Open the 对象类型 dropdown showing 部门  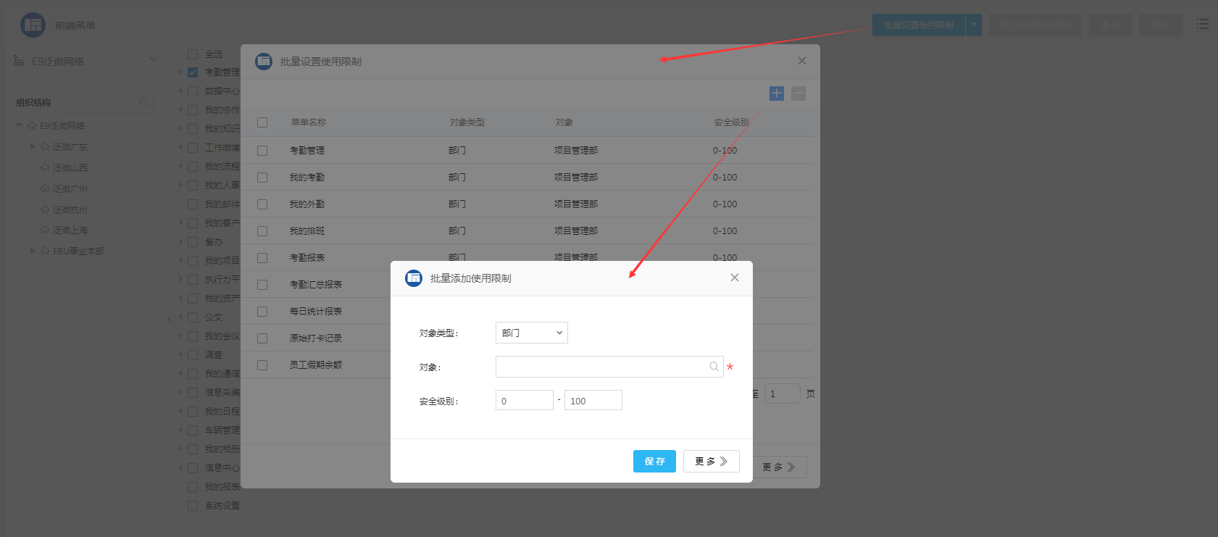(x=531, y=333)
